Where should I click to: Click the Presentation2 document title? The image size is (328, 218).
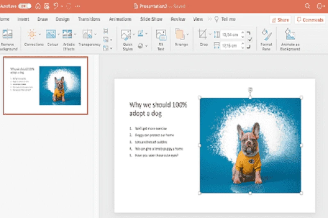click(153, 6)
